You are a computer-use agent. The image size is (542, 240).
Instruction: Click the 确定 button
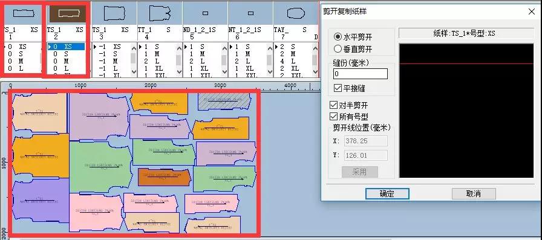tap(387, 193)
